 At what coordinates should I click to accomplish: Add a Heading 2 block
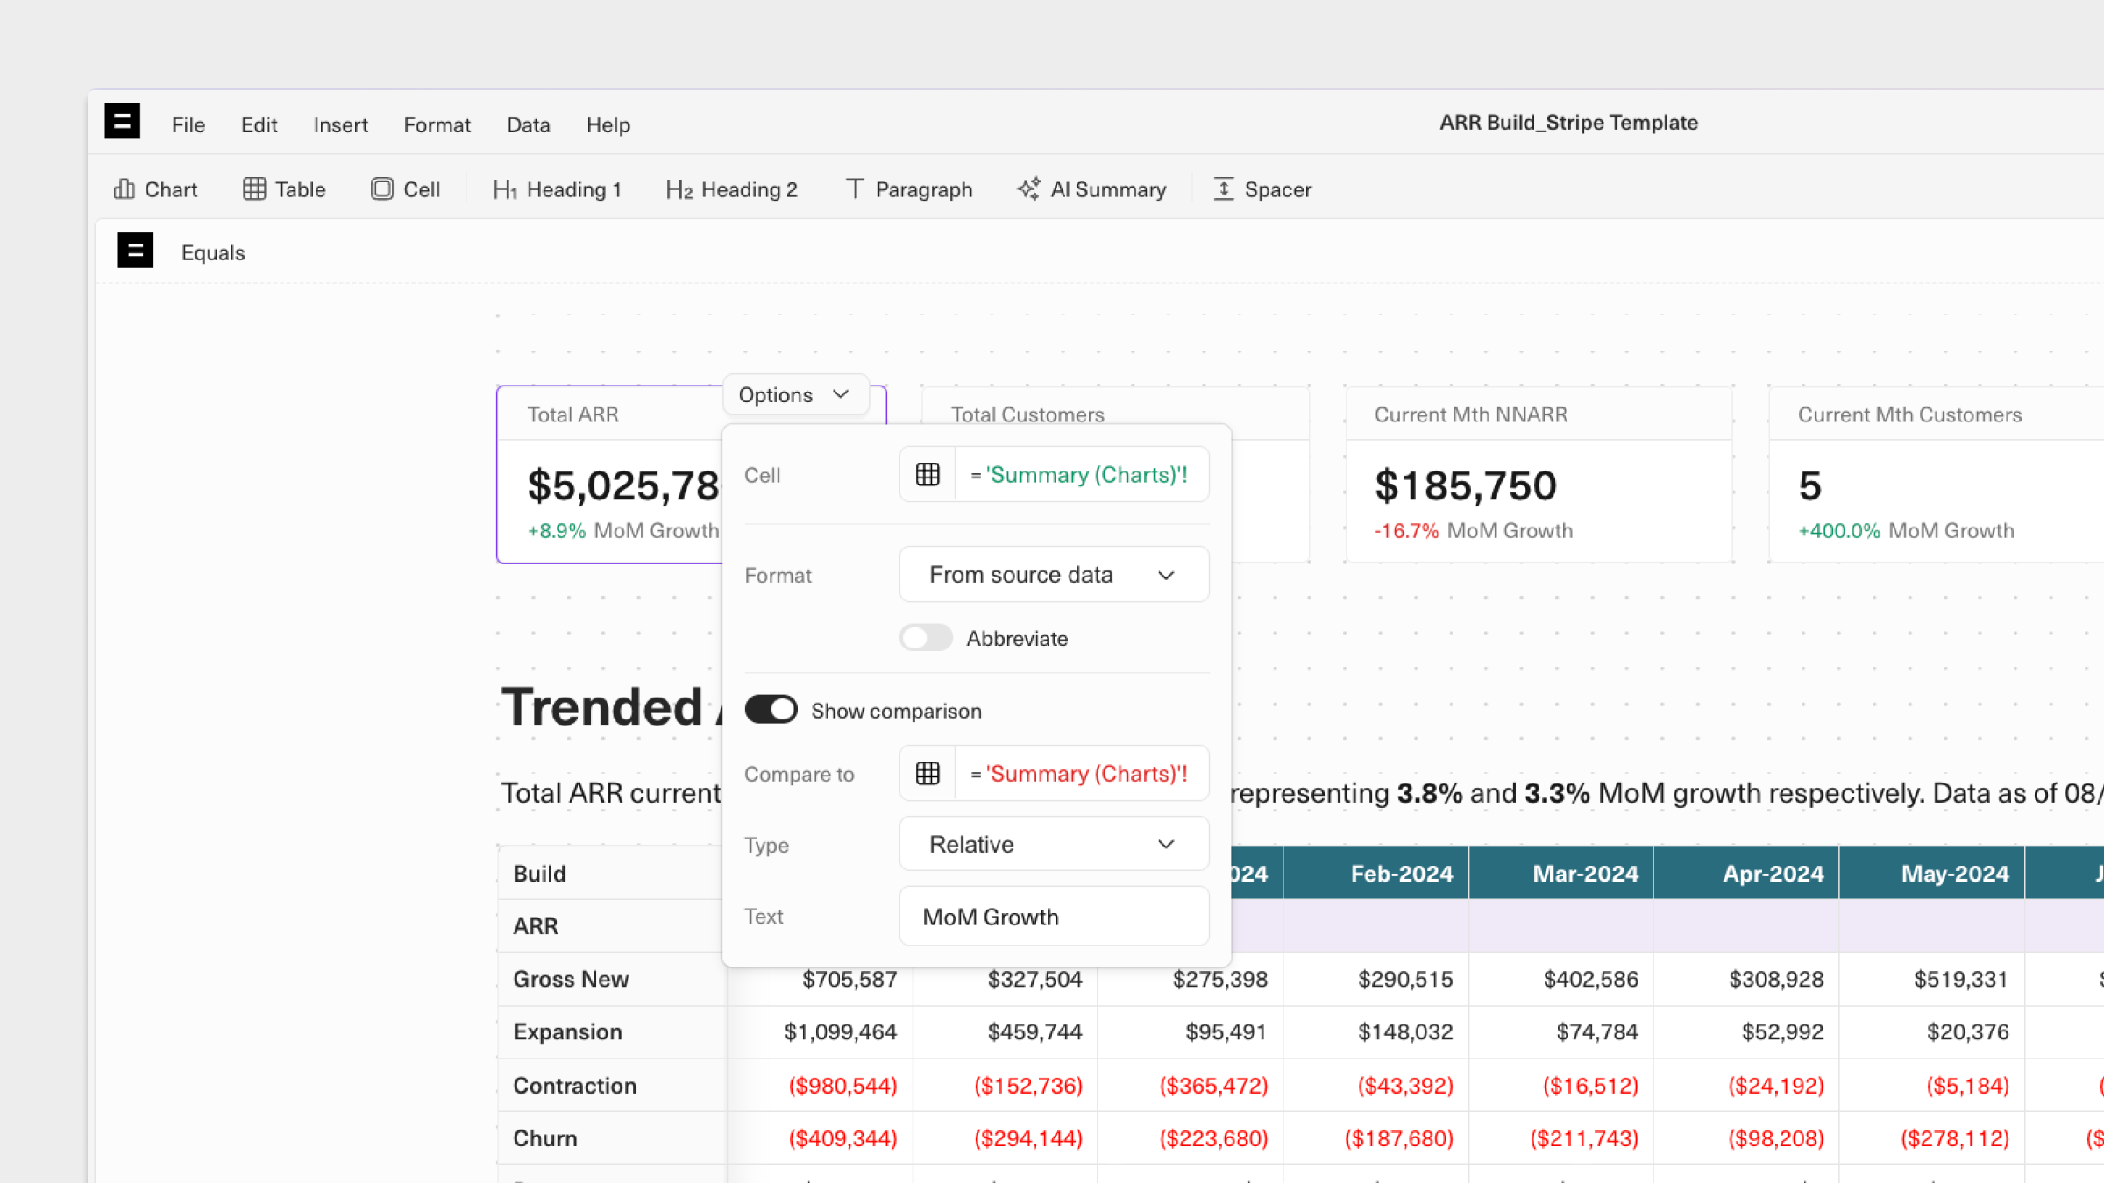pyautogui.click(x=731, y=189)
